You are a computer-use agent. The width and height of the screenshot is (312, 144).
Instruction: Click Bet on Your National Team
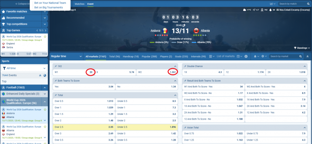coord(50,3)
